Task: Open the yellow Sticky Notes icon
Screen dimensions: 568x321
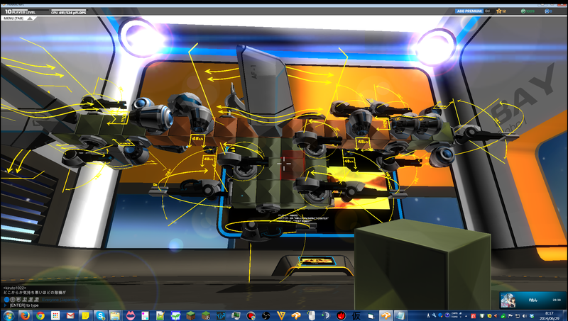Action: [x=85, y=315]
